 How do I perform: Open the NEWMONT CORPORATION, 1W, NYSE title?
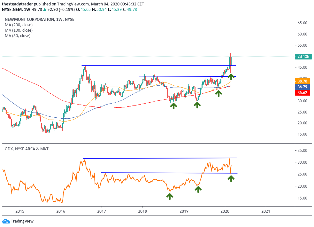(x=39, y=19)
